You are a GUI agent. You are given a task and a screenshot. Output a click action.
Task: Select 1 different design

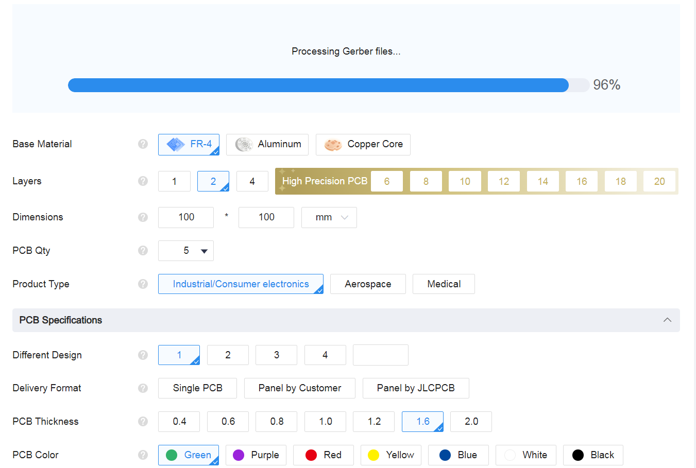point(179,355)
